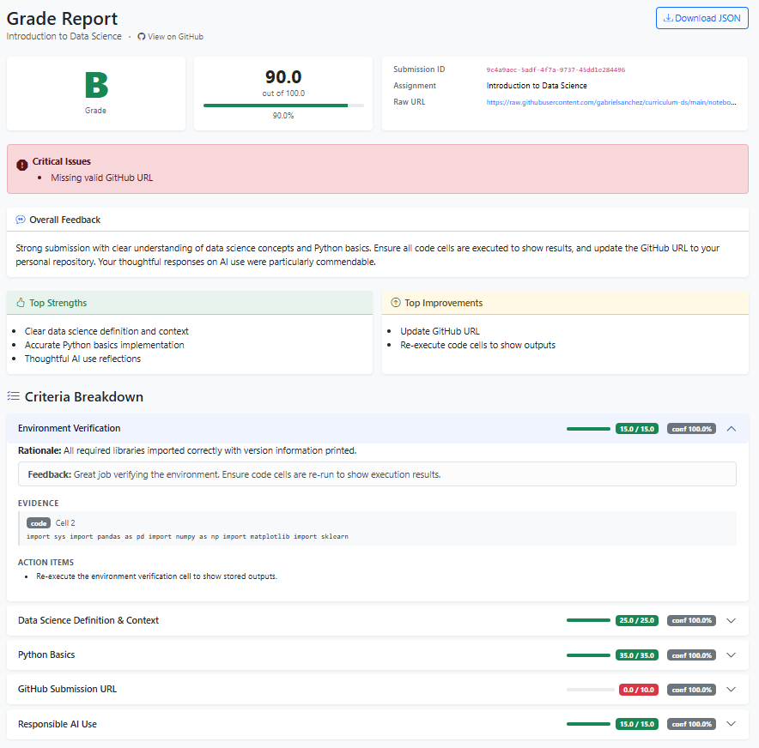Click the Grade Report page title
759x748 pixels.
[x=62, y=19]
